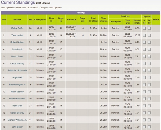Click the Dogs Out column header
Screen dimensions: 161x130
tap(82, 20)
